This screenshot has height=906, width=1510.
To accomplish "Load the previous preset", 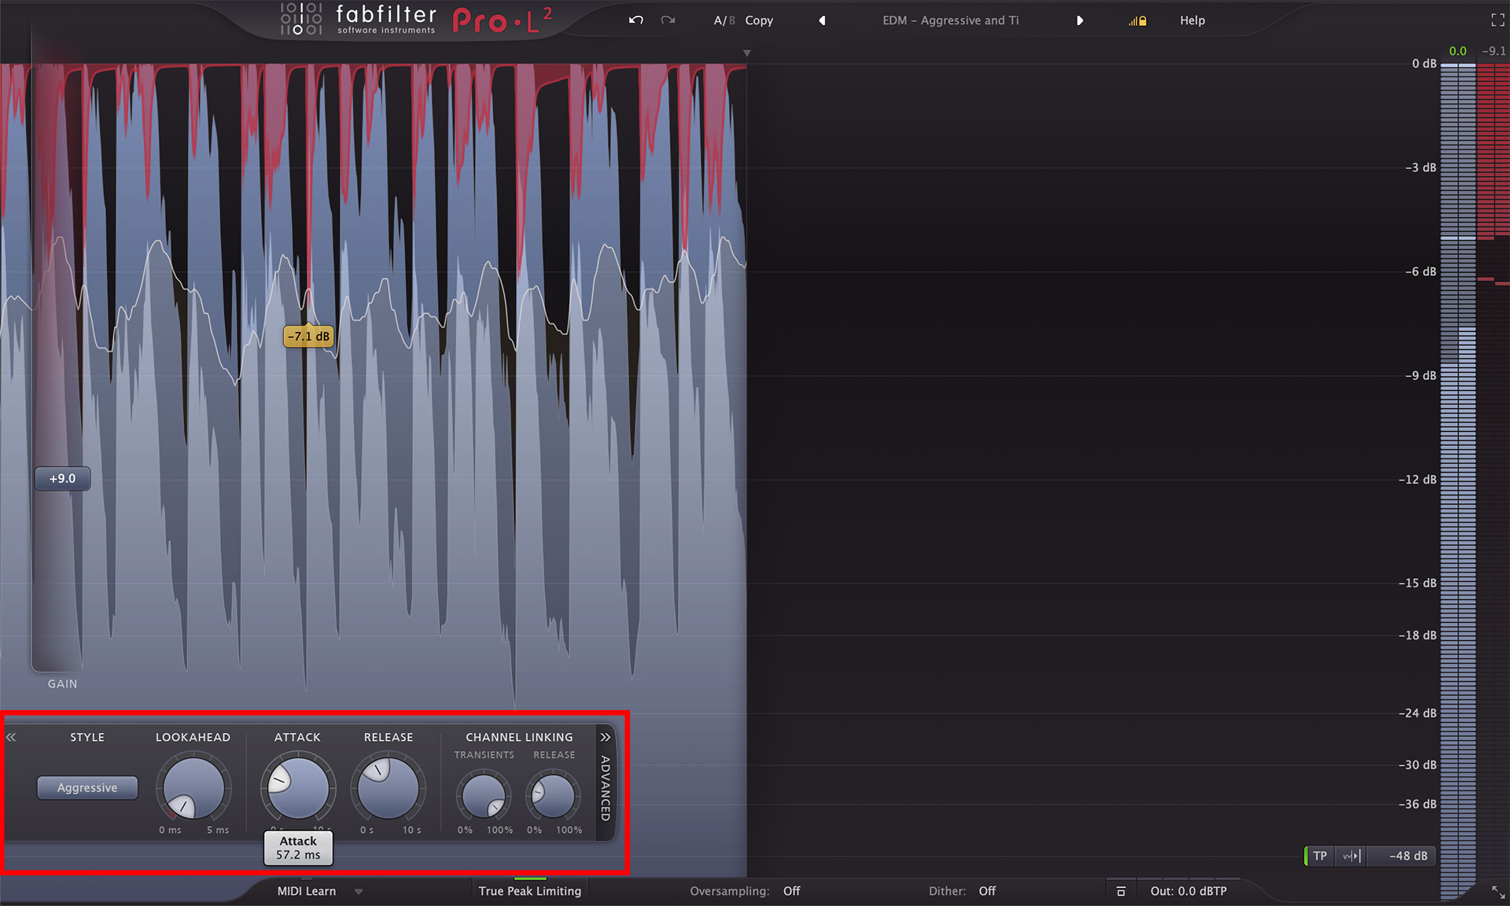I will pyautogui.click(x=822, y=20).
